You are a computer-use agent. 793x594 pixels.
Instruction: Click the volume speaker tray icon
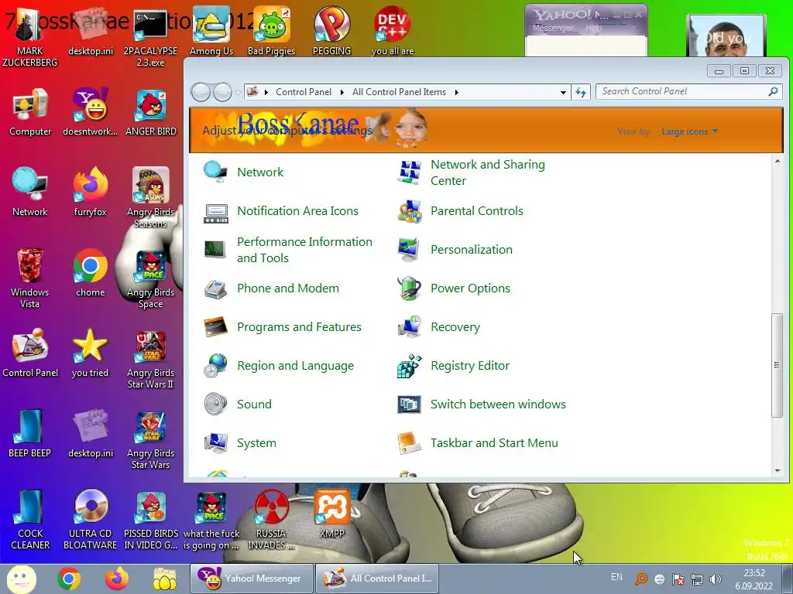coord(715,579)
